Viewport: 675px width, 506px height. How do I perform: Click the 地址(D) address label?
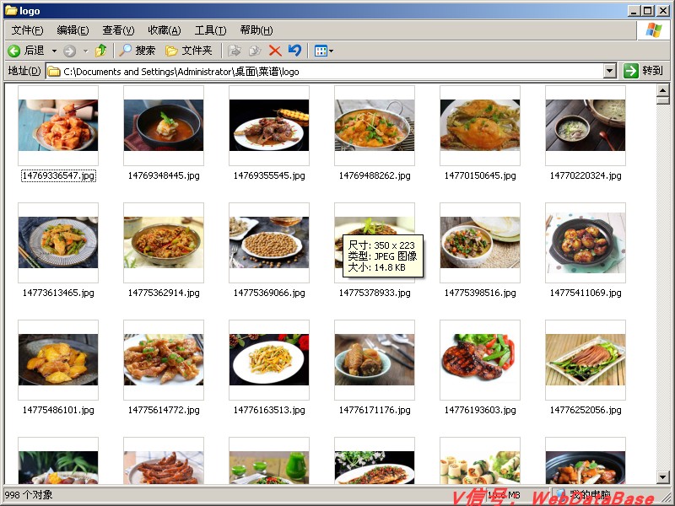coord(24,71)
